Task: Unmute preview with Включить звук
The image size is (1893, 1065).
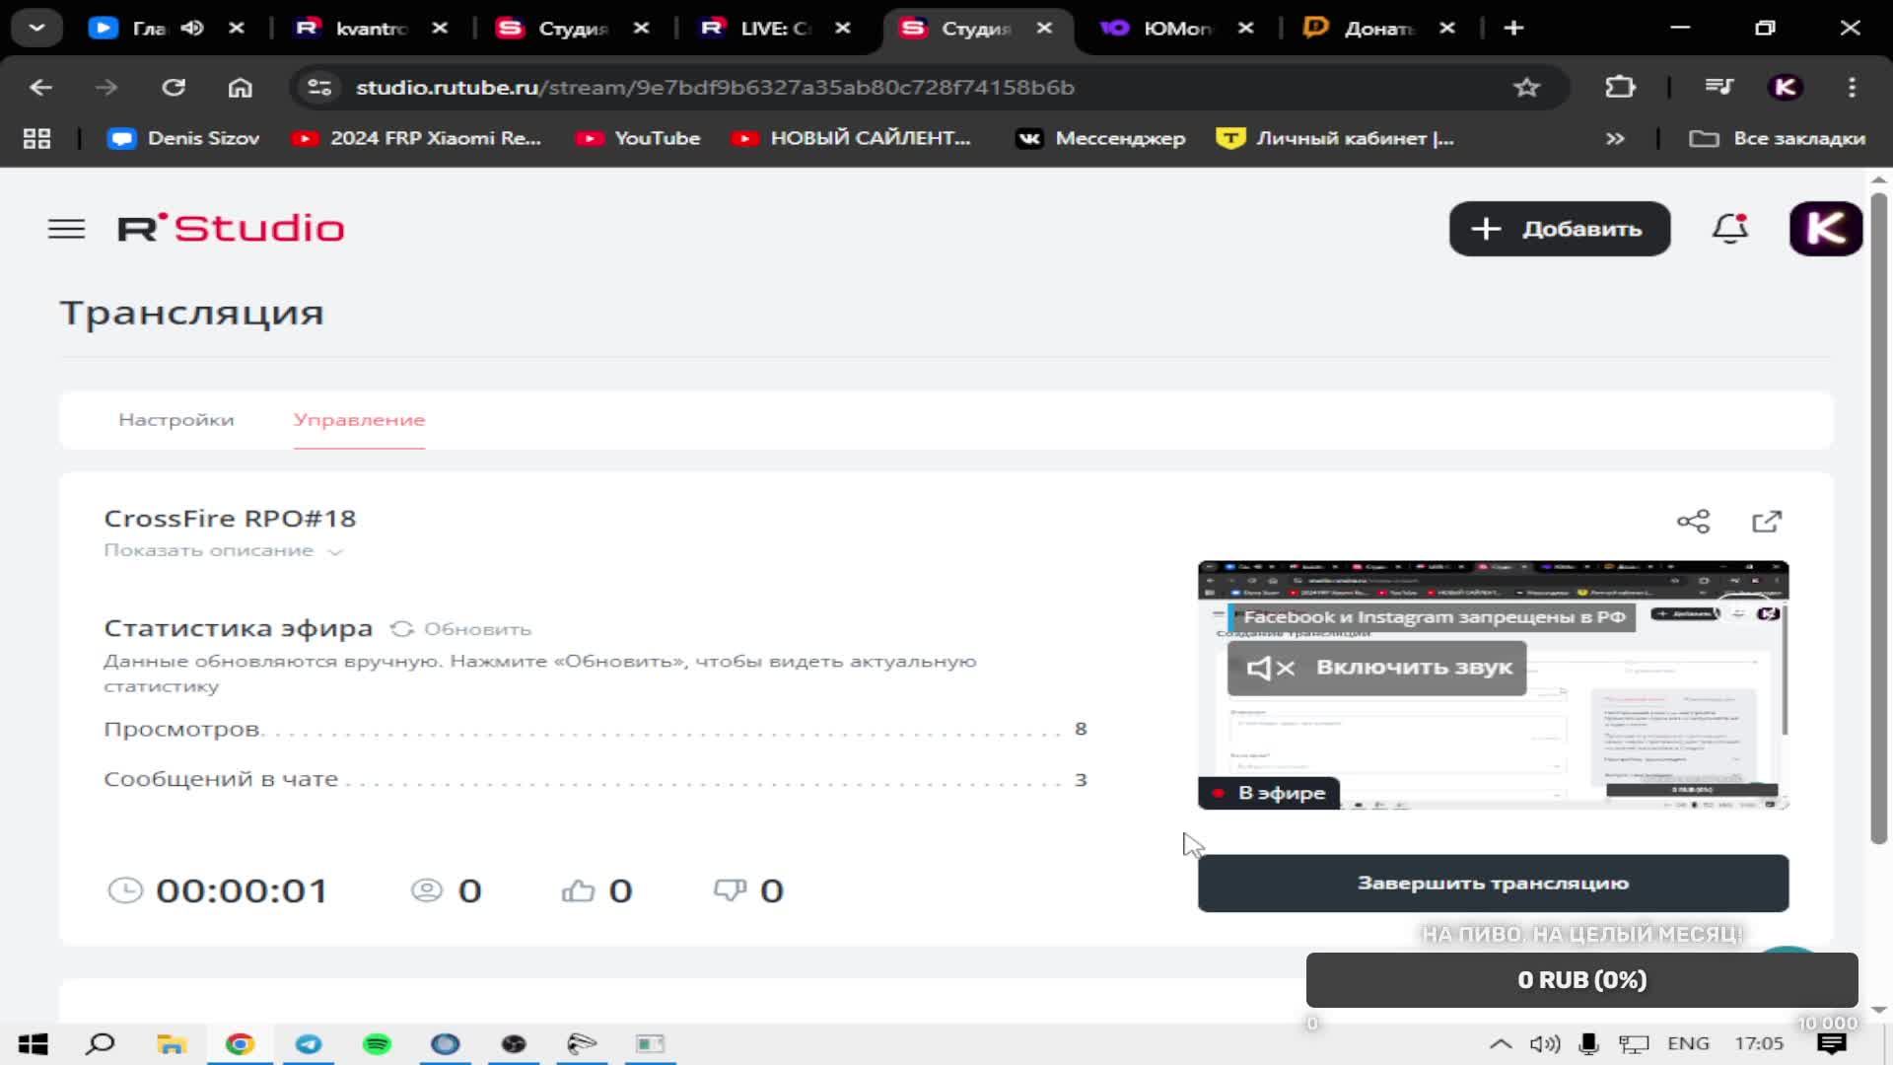Action: [x=1376, y=668]
